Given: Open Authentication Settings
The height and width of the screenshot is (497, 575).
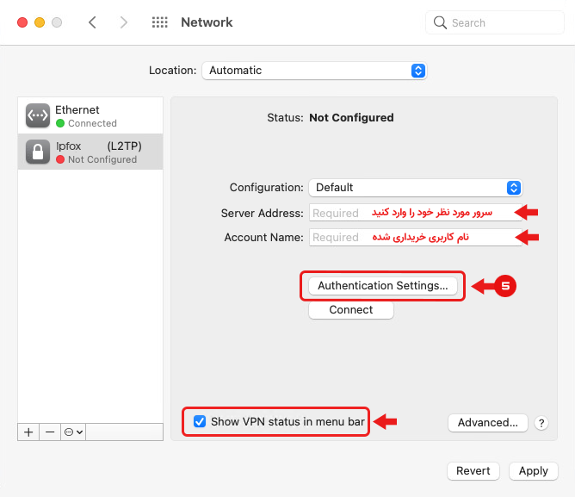Looking at the screenshot, I should tap(383, 286).
